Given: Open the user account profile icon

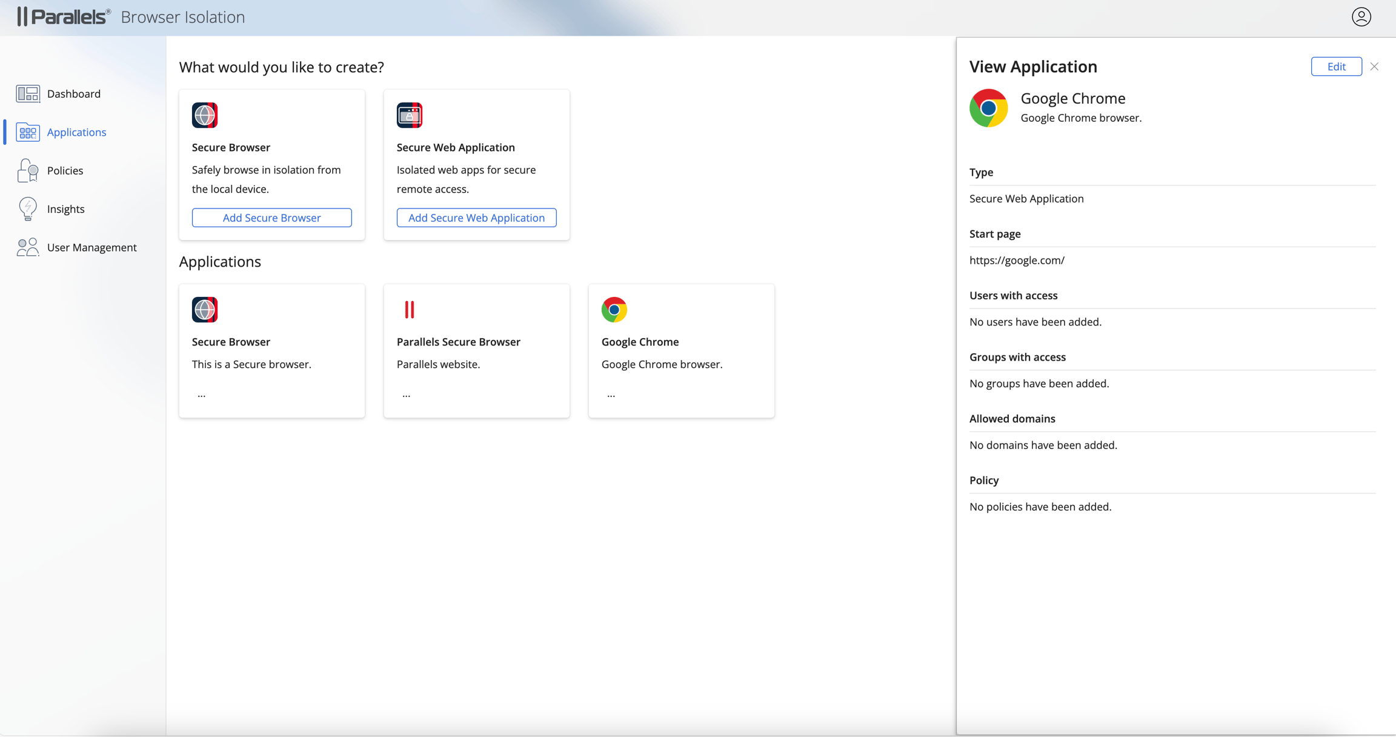Looking at the screenshot, I should point(1361,17).
